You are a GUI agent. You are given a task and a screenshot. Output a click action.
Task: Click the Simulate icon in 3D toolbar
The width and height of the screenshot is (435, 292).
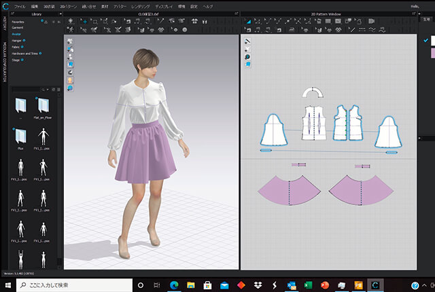[72, 21]
